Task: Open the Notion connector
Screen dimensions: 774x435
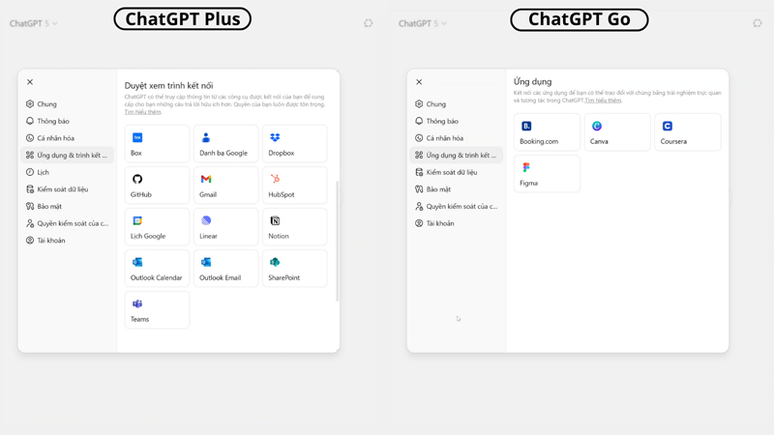Action: [294, 227]
